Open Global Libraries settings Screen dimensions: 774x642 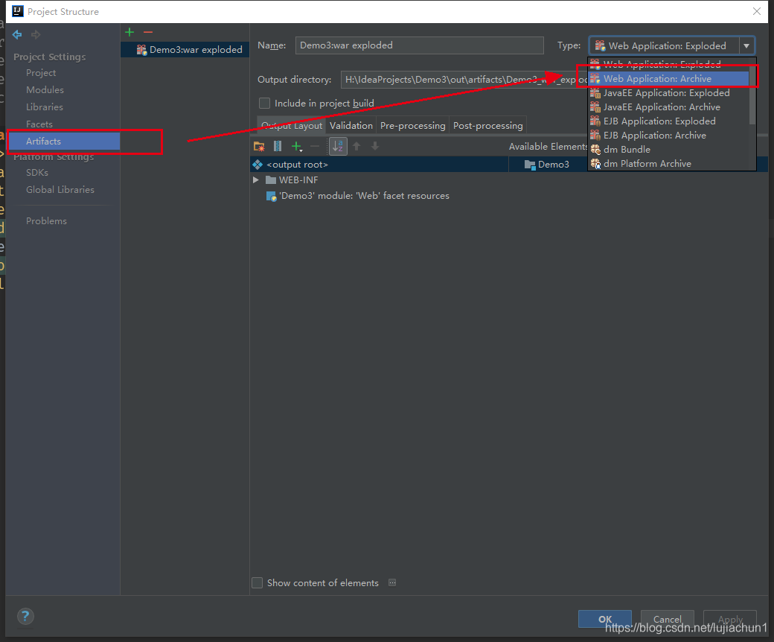coord(60,190)
